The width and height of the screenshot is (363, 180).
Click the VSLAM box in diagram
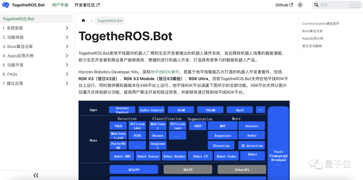pyautogui.click(x=210, y=110)
